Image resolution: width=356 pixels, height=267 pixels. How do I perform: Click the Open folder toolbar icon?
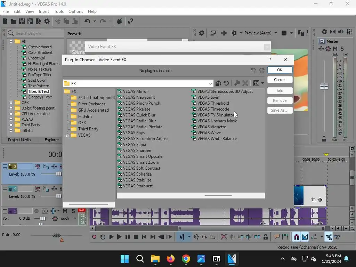point(14,21)
